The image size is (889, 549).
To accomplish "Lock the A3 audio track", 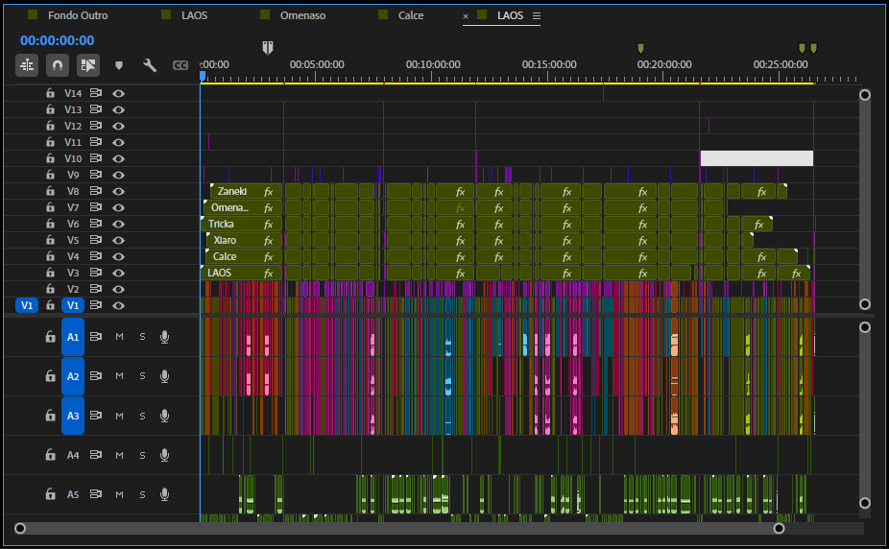I will 50,416.
